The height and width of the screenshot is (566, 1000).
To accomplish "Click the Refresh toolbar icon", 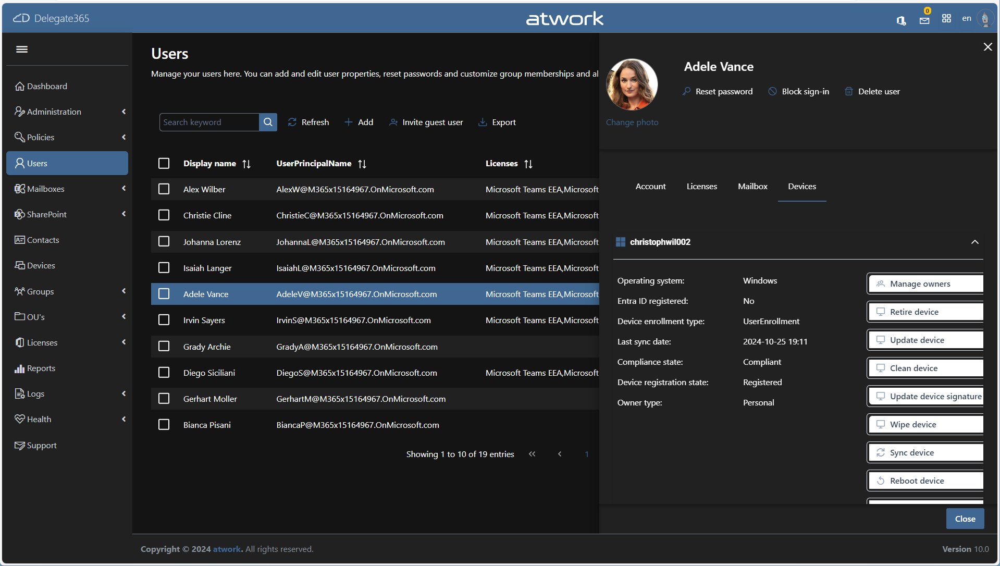I will 292,122.
